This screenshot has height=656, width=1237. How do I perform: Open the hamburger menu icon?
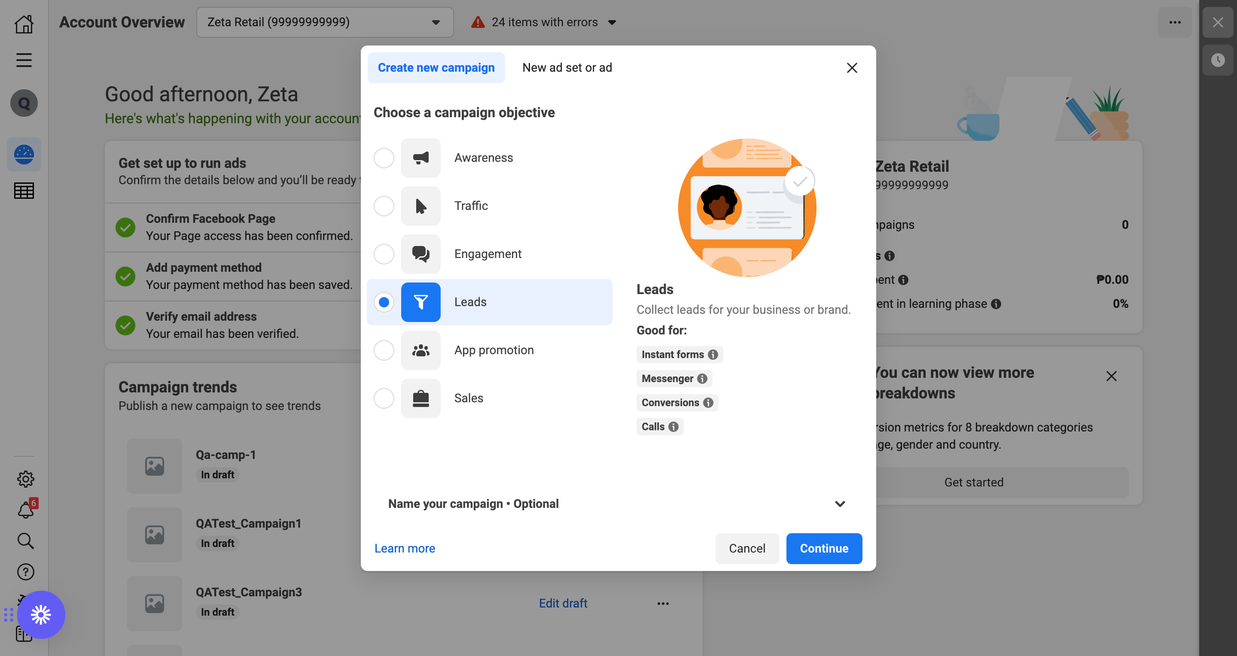(24, 60)
